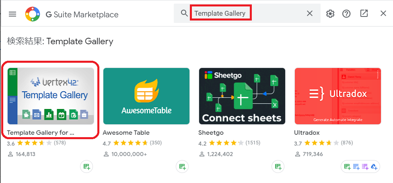Click the search magnifier icon
The width and height of the screenshot is (393, 183).
pyautogui.click(x=184, y=13)
